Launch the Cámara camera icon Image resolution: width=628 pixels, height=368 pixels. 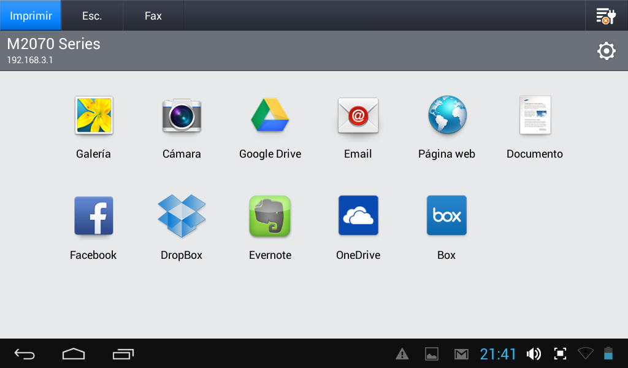pyautogui.click(x=182, y=115)
